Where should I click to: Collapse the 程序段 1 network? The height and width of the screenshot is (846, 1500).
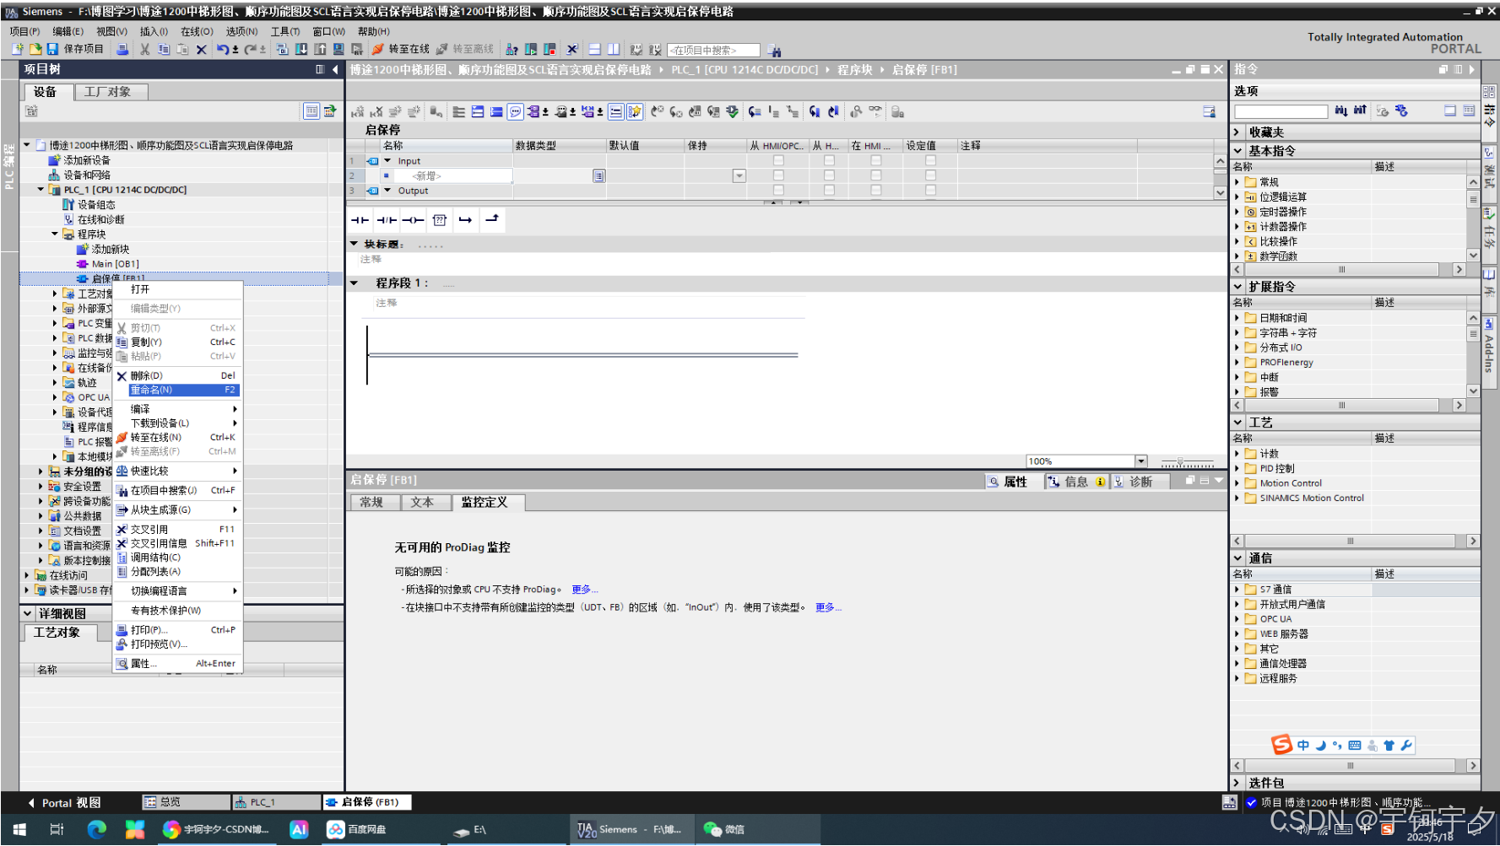[x=355, y=283]
